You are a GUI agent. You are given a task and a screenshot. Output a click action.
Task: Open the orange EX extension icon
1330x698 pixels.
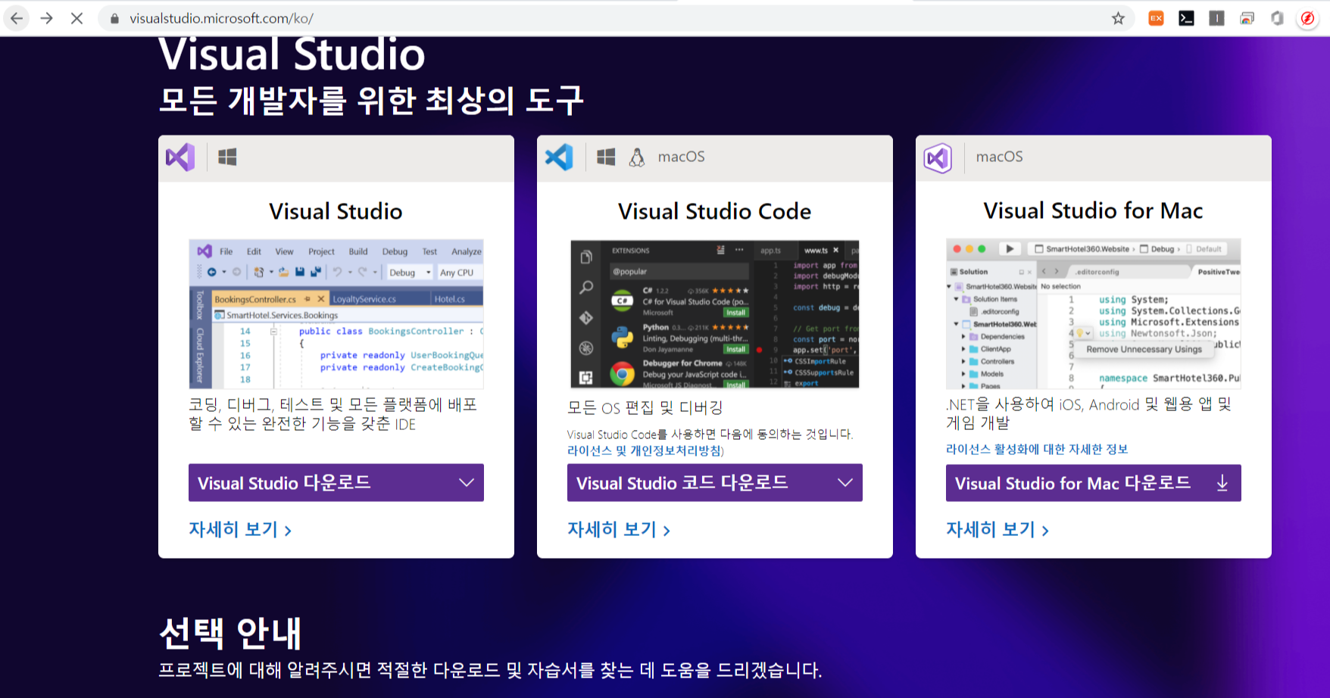[1156, 18]
